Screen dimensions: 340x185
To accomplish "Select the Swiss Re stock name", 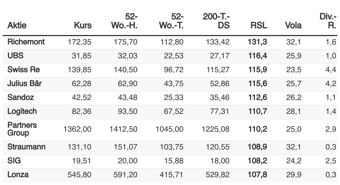I will point(23,70).
